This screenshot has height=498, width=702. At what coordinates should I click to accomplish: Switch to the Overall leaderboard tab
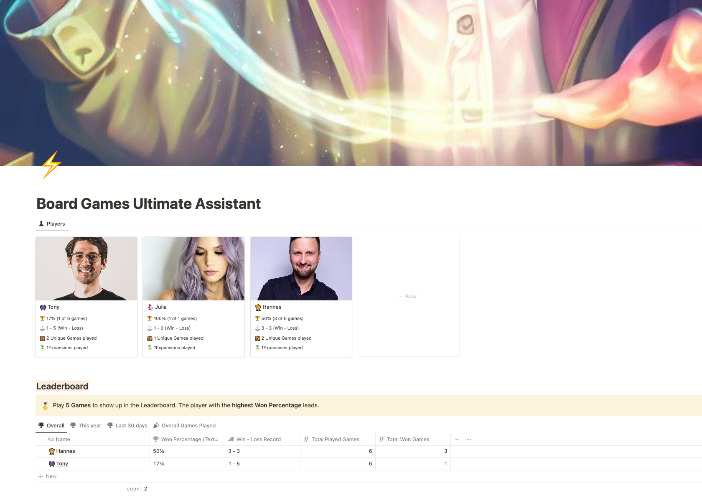pyautogui.click(x=51, y=426)
